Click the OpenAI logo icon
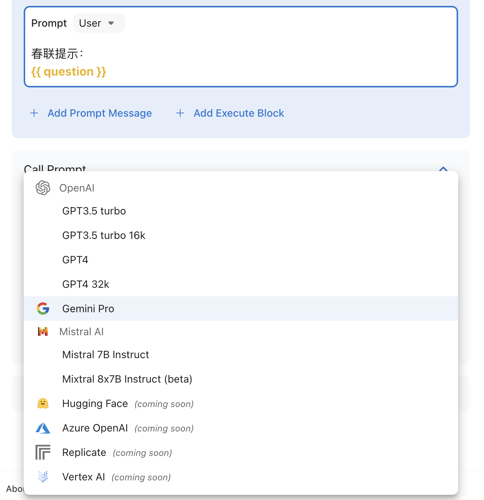The image size is (484, 500). click(x=43, y=188)
